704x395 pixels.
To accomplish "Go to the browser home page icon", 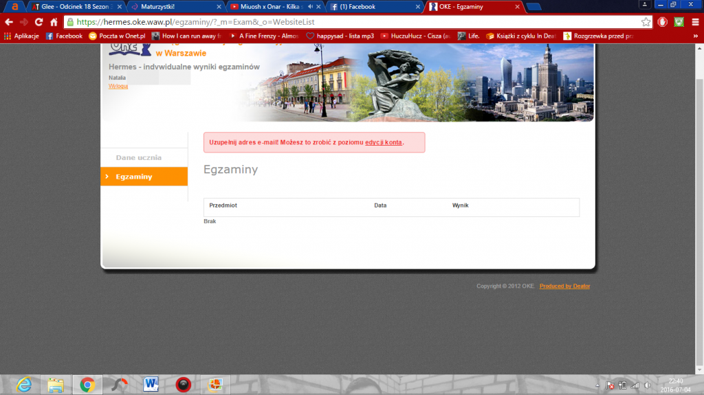I will click(x=53, y=22).
